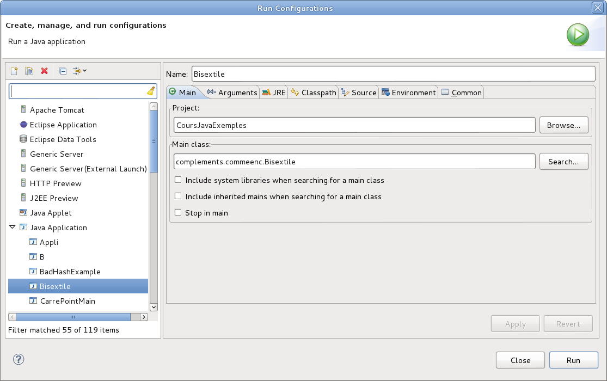Click the Run button

tap(573, 360)
